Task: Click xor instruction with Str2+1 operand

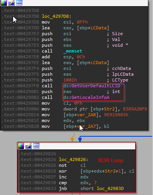Action: 97,171
